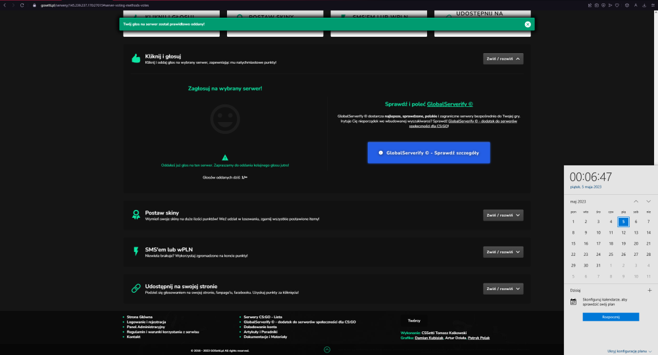Click the Rozpocznij button in calendar
The image size is (658, 355).
pyautogui.click(x=611, y=317)
